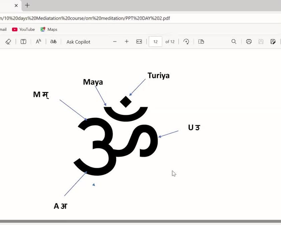The height and width of the screenshot is (225, 281).
Task: Zoom in using the plus icon
Action: click(126, 42)
